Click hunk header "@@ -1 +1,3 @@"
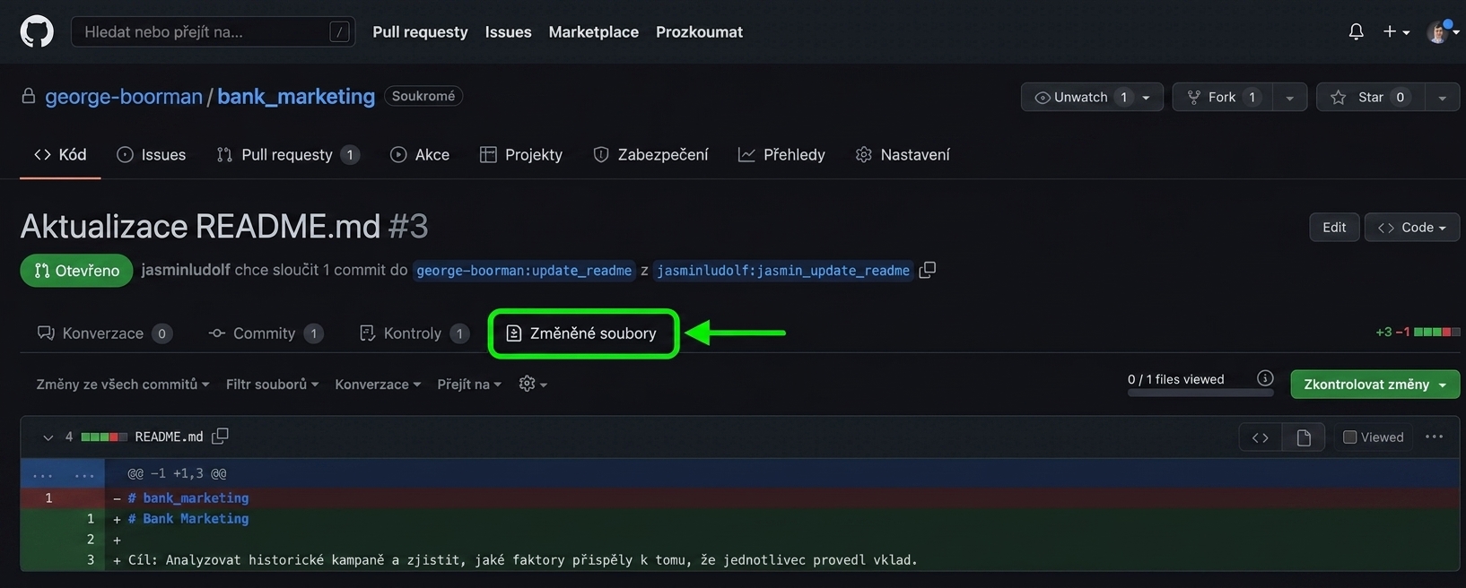1466x588 pixels. [177, 473]
